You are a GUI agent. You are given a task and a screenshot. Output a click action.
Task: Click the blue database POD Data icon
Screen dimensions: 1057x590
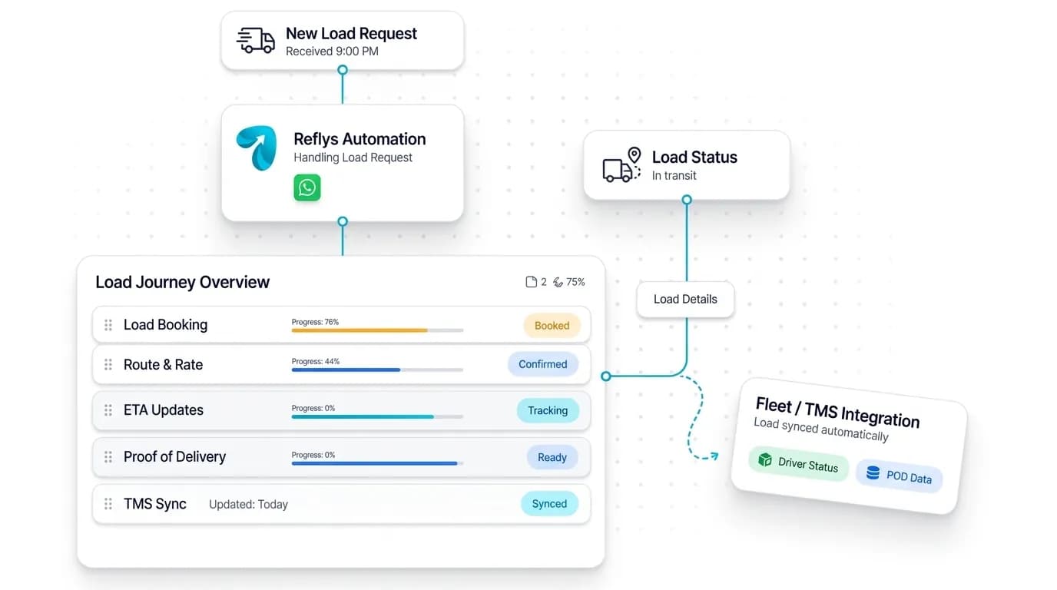pyautogui.click(x=873, y=472)
